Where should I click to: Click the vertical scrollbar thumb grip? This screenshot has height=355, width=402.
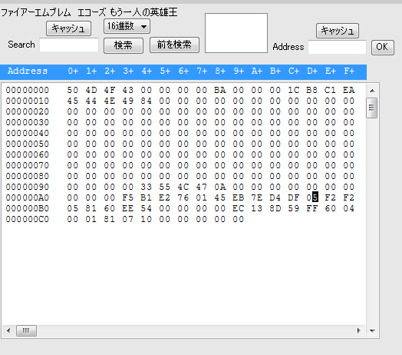click(x=371, y=108)
